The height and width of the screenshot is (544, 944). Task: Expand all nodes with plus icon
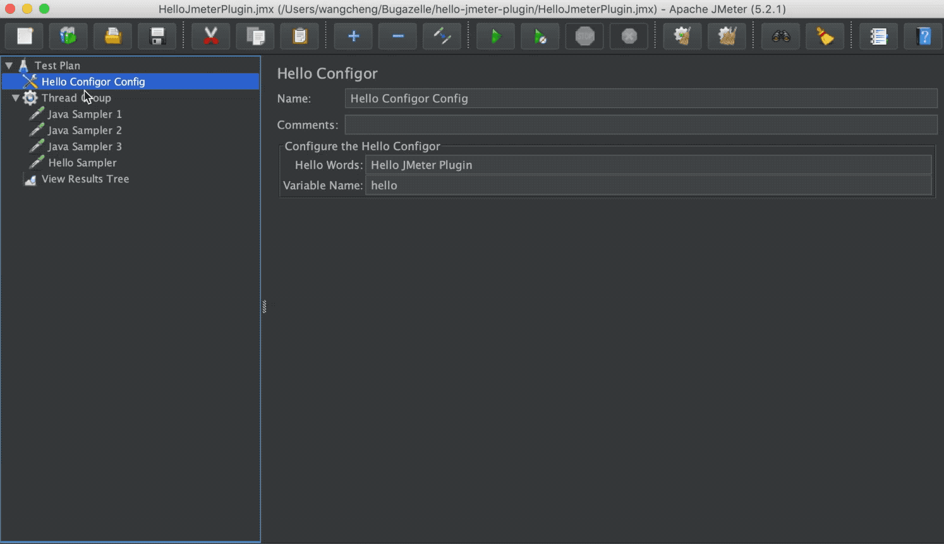tap(353, 36)
